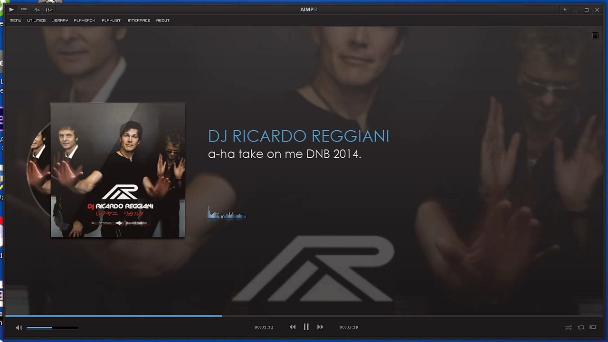Click the play icon in title bar
Screen dimensions: 608x342
11,9
